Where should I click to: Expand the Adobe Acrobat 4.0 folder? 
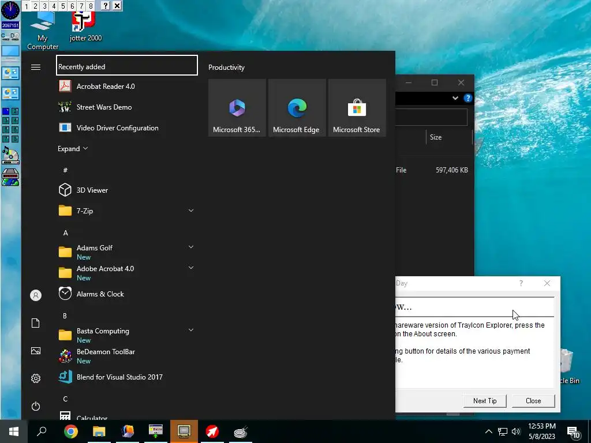[190, 268]
